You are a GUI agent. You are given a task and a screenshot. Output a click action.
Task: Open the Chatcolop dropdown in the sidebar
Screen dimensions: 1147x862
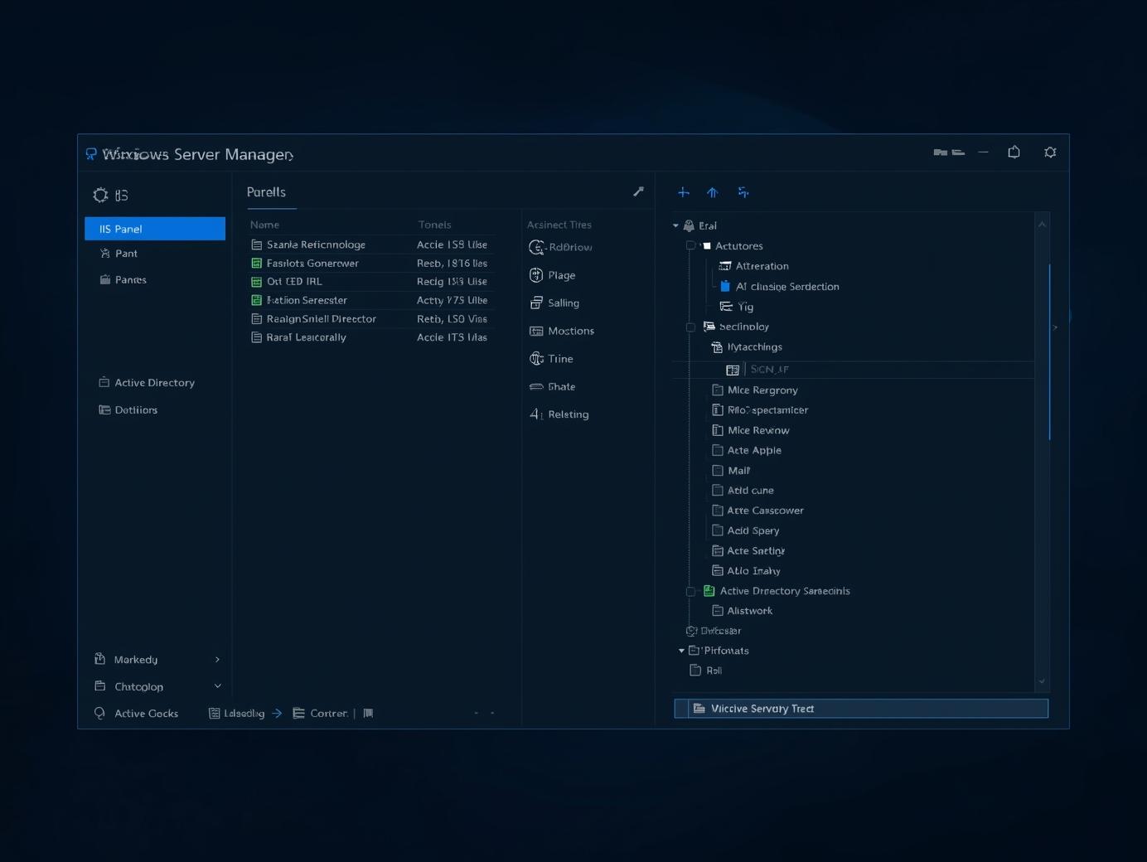156,686
